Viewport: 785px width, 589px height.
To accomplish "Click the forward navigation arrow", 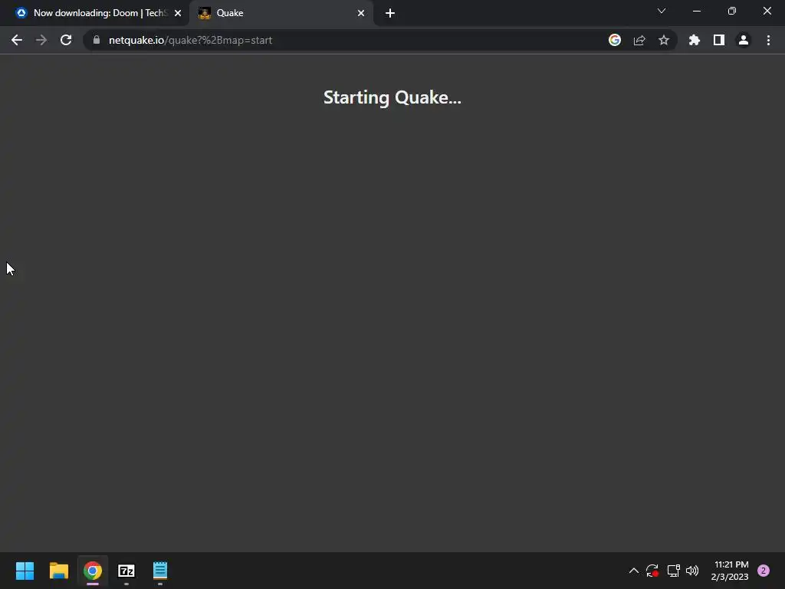I will (x=41, y=40).
